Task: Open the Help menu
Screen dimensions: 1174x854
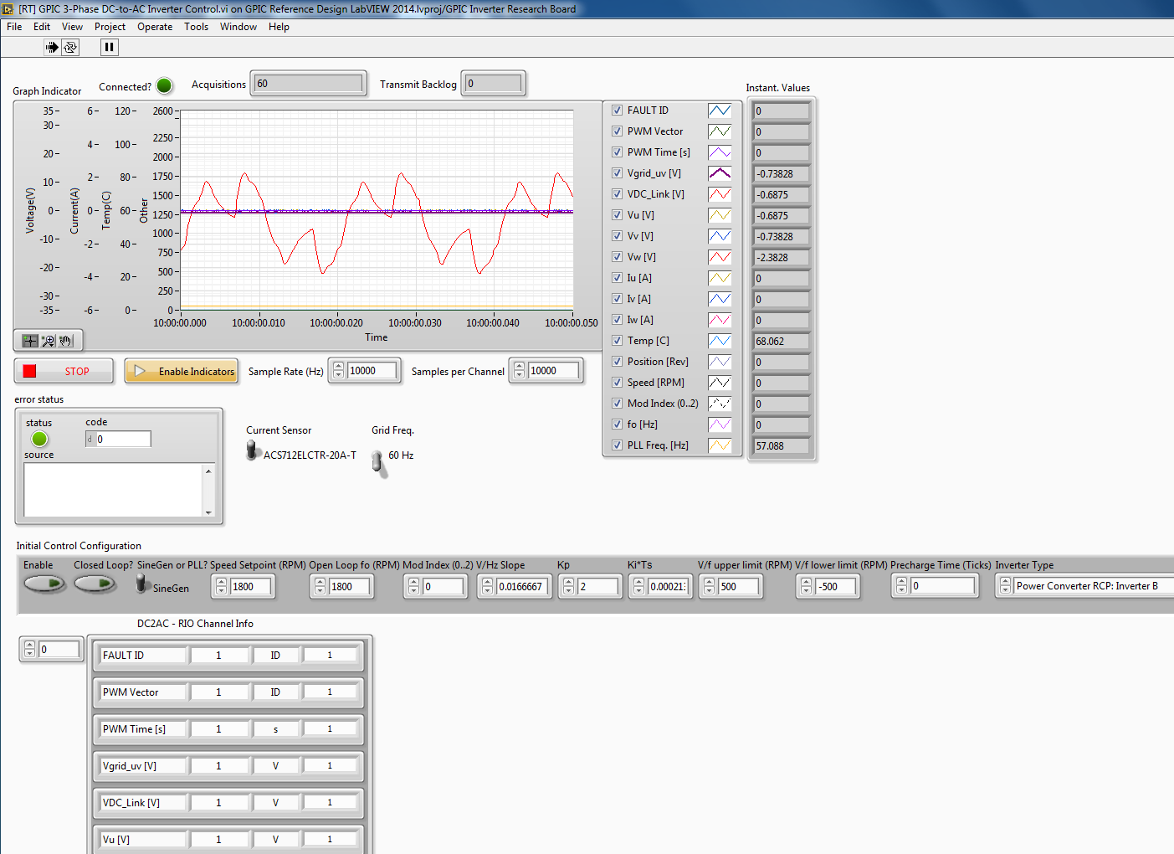Action: coord(279,27)
